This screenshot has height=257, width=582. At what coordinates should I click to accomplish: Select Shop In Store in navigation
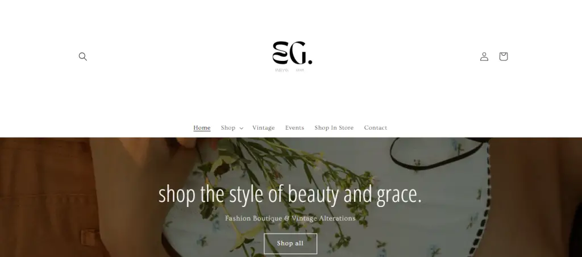click(x=334, y=128)
